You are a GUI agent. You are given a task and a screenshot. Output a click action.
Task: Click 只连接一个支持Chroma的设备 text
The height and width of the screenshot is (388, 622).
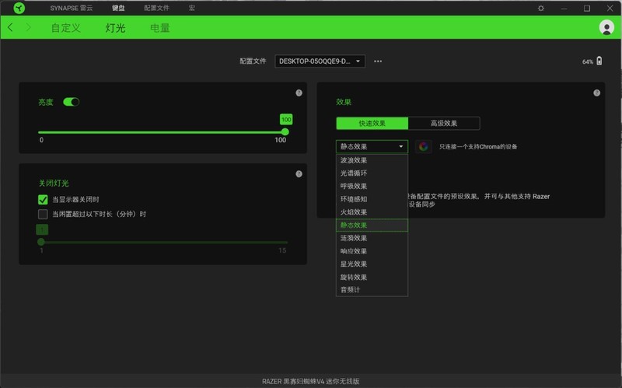tap(478, 147)
